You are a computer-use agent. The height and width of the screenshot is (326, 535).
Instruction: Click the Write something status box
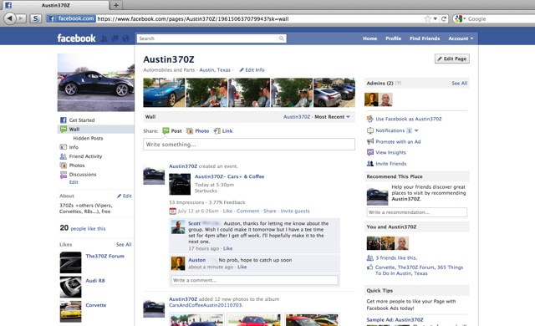pos(249,145)
